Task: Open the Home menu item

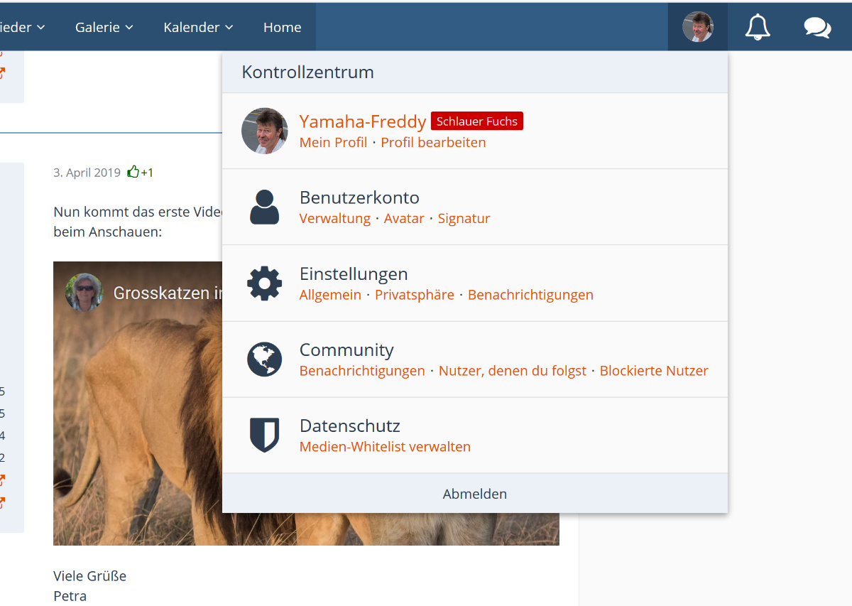Action: coord(282,27)
